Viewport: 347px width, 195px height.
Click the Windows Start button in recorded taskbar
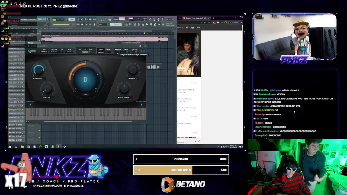[x=9, y=147]
